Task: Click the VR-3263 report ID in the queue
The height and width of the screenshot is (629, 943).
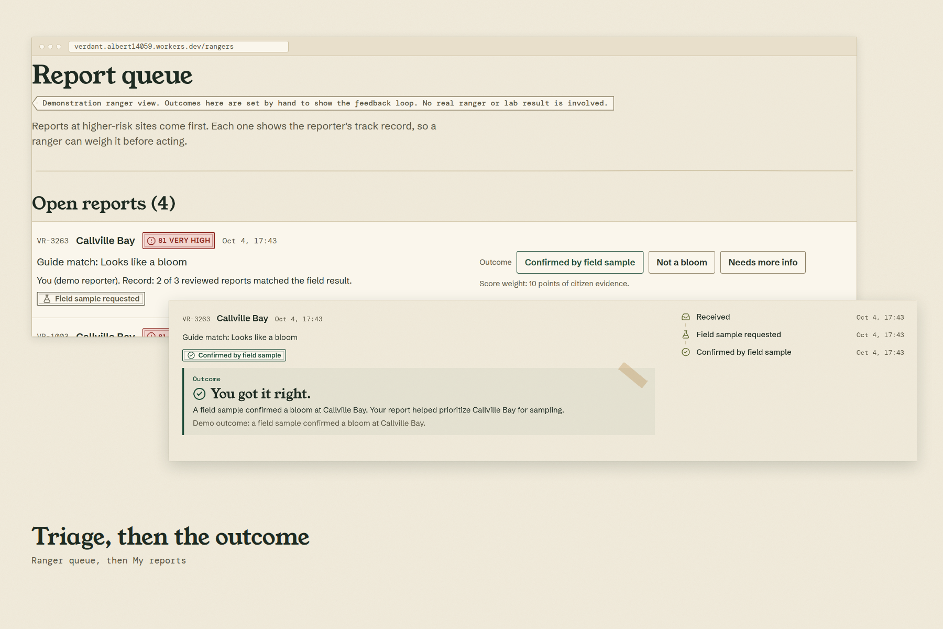Action: click(53, 241)
